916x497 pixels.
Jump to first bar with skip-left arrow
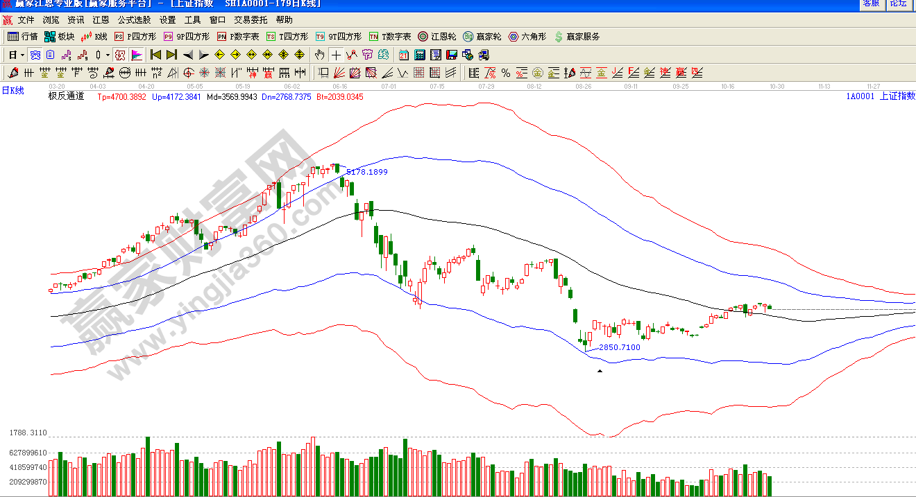(x=155, y=55)
